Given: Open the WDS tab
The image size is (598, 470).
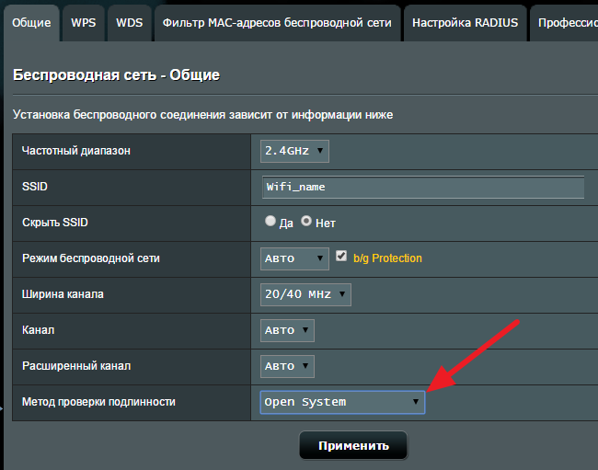Looking at the screenshot, I should pyautogui.click(x=130, y=22).
